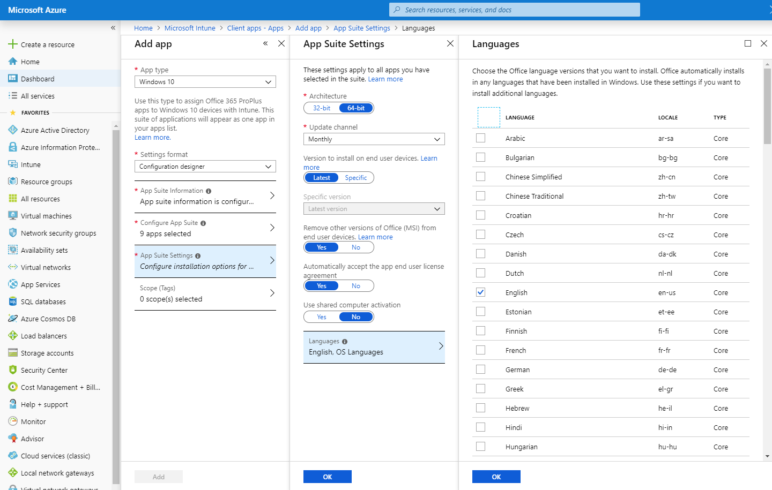This screenshot has width=772, height=490.
Task: Click the Virtual networks icon
Action: click(13, 267)
